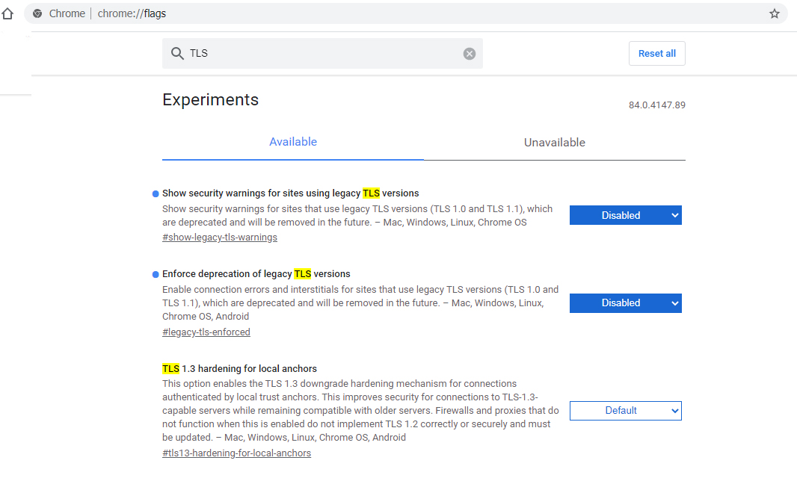The image size is (797, 484).
Task: Clear the TLS search with X icon
Action: click(470, 54)
